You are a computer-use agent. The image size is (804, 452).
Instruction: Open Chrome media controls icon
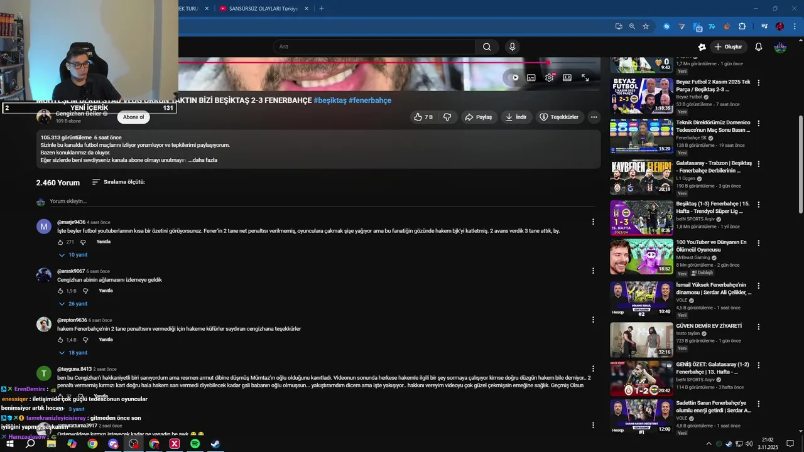point(764,26)
